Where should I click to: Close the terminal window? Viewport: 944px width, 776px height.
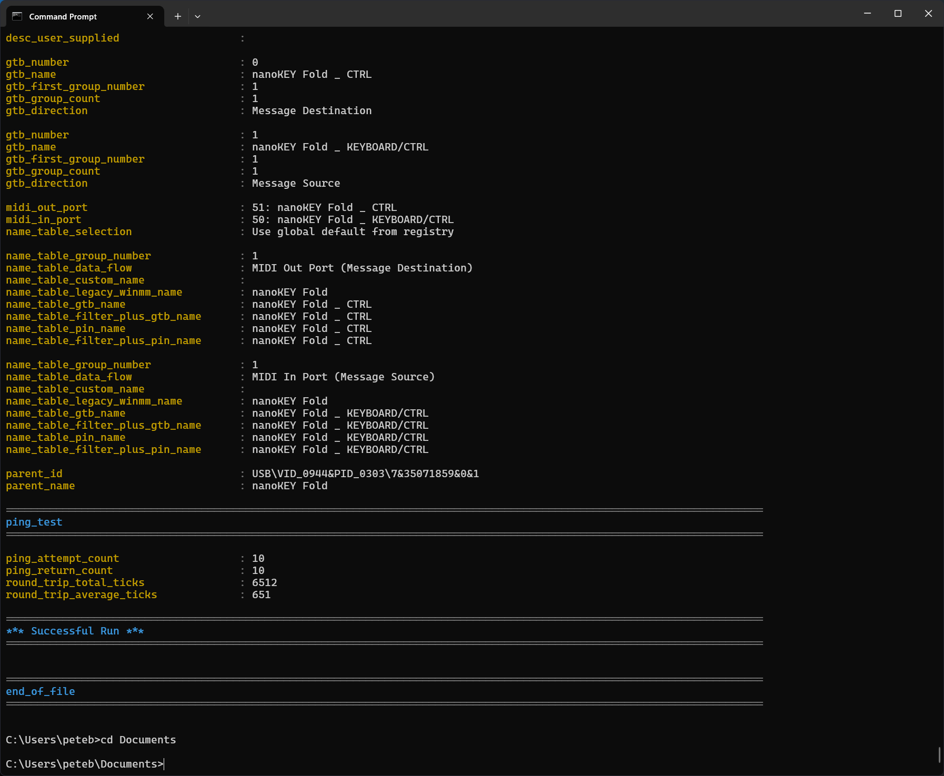pos(928,14)
